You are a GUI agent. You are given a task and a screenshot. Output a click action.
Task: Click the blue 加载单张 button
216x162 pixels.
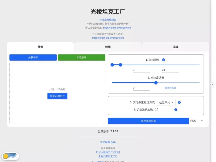pos(33,58)
